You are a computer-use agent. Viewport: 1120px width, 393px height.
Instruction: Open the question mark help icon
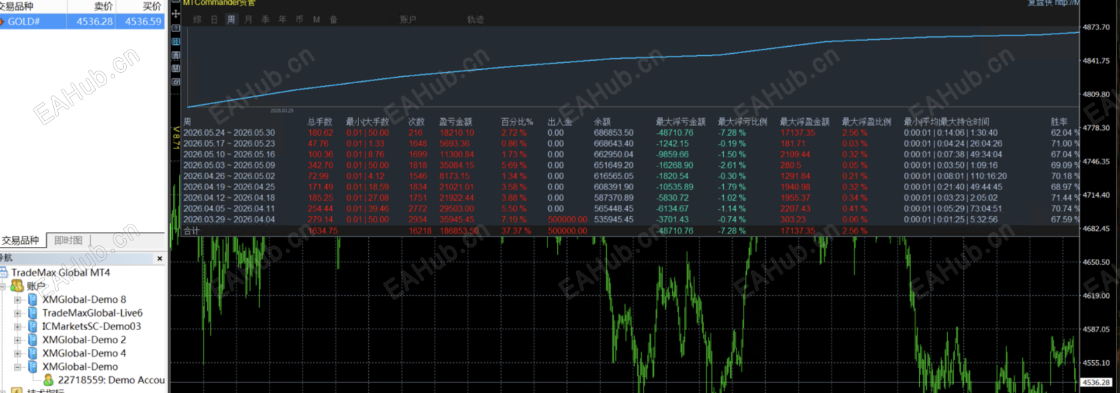pos(176,28)
